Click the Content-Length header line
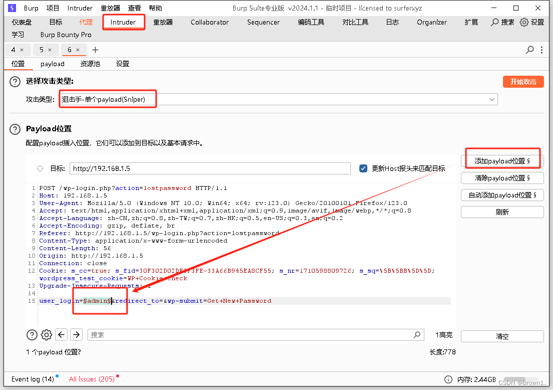 pos(75,248)
